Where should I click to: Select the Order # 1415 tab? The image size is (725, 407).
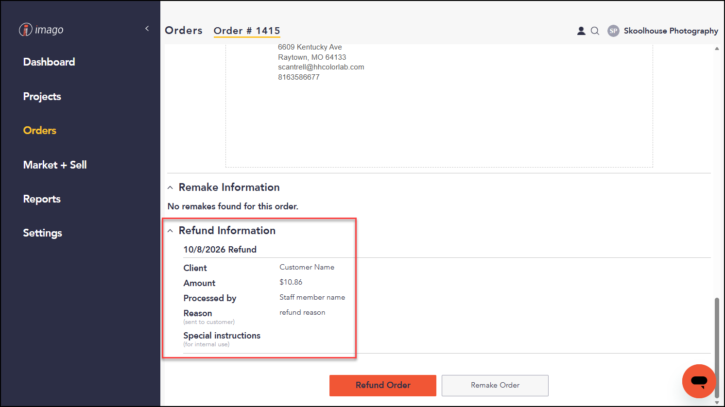pos(247,31)
